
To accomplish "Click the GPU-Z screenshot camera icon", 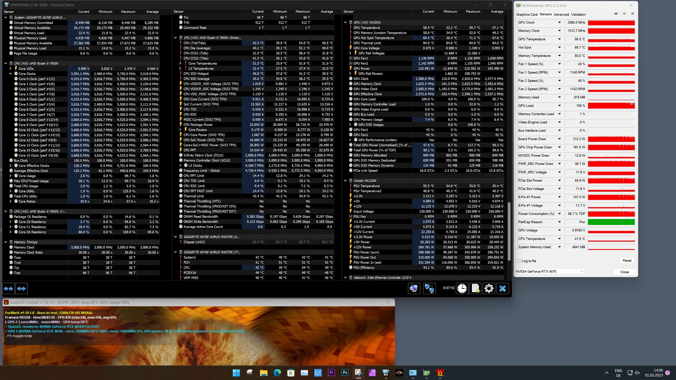I will 616,14.
